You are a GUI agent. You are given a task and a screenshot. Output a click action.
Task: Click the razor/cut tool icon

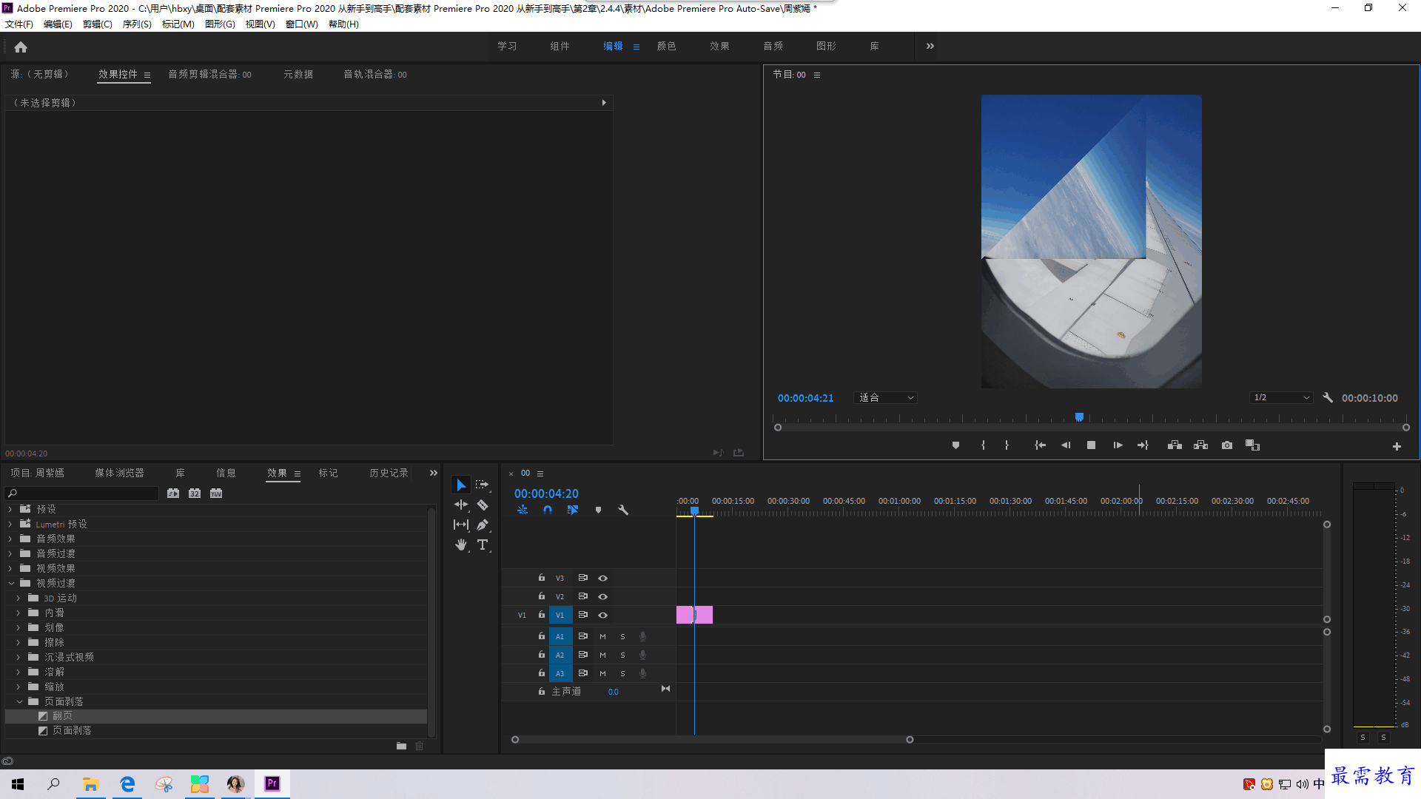click(x=482, y=505)
